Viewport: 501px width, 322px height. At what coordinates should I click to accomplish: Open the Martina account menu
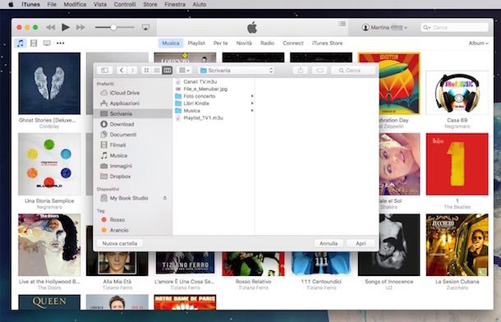tap(384, 27)
